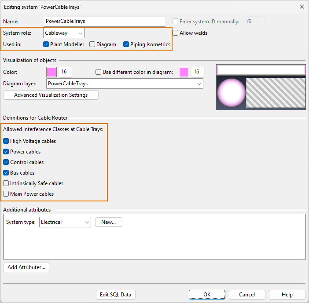Open the System type dropdown
Image resolution: width=309 pixels, height=303 pixels.
click(x=65, y=222)
